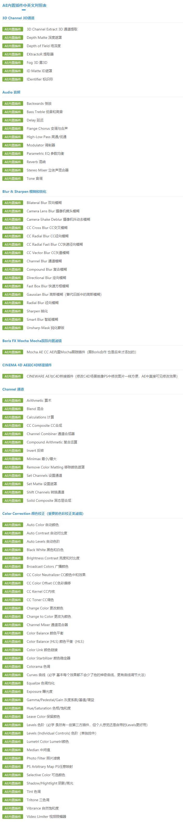Select 'Lumetri Color Lumetri颜色' entry
The width and height of the screenshot is (183, 828).
pyautogui.click(x=48, y=742)
